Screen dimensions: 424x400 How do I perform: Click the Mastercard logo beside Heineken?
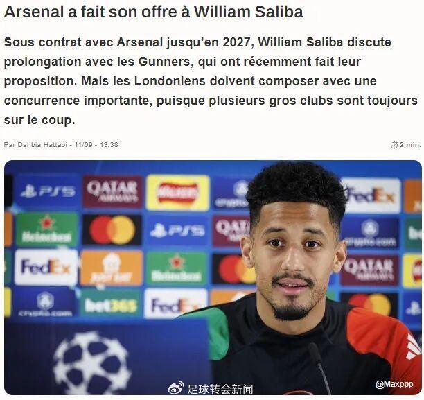point(112,230)
